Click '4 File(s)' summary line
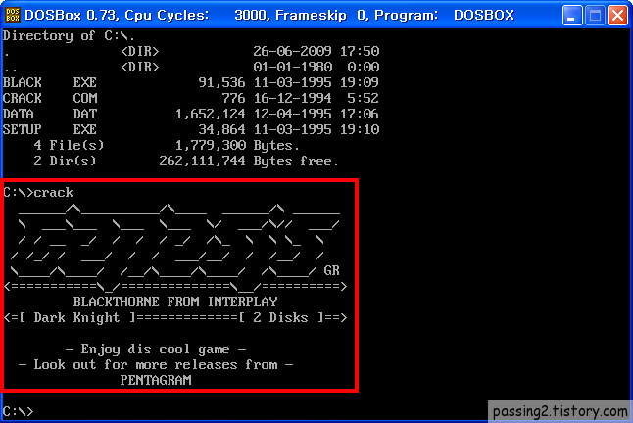Screen dimensions: 633x423 tap(167, 146)
